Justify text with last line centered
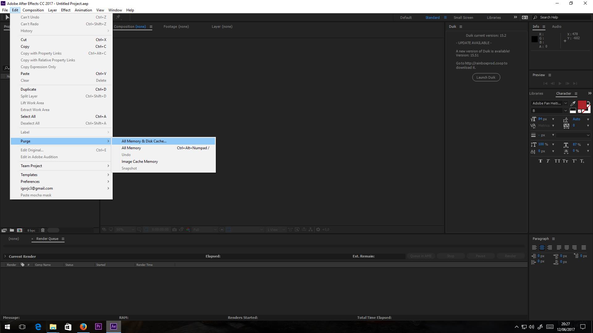This screenshot has height=333, width=593. (567, 247)
